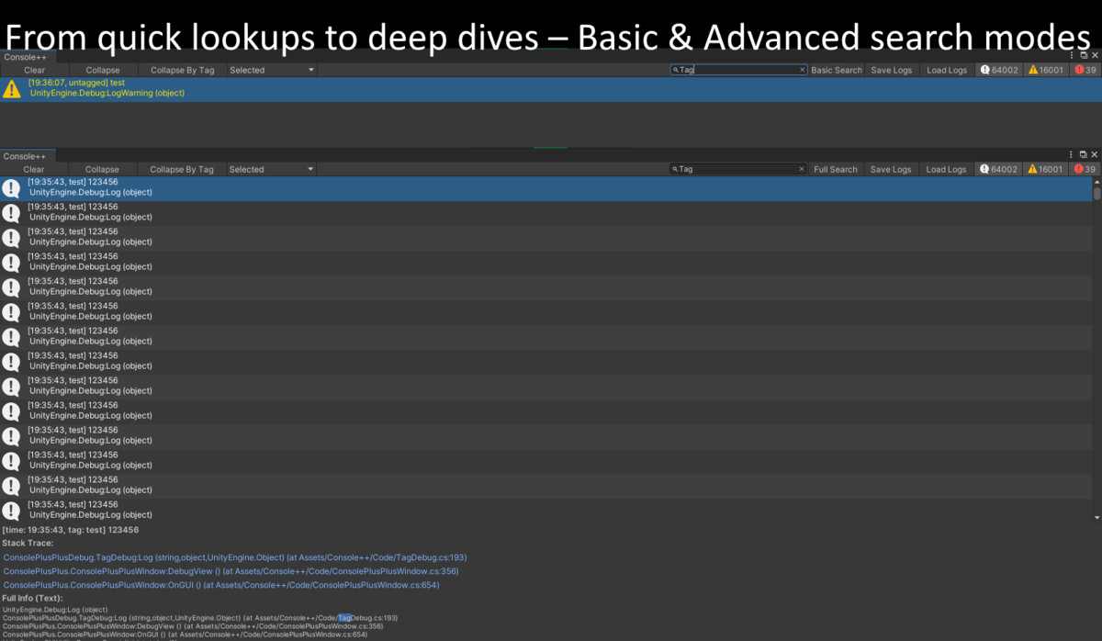Open the Selected dropdown in upper console
1102x641 pixels.
click(271, 70)
